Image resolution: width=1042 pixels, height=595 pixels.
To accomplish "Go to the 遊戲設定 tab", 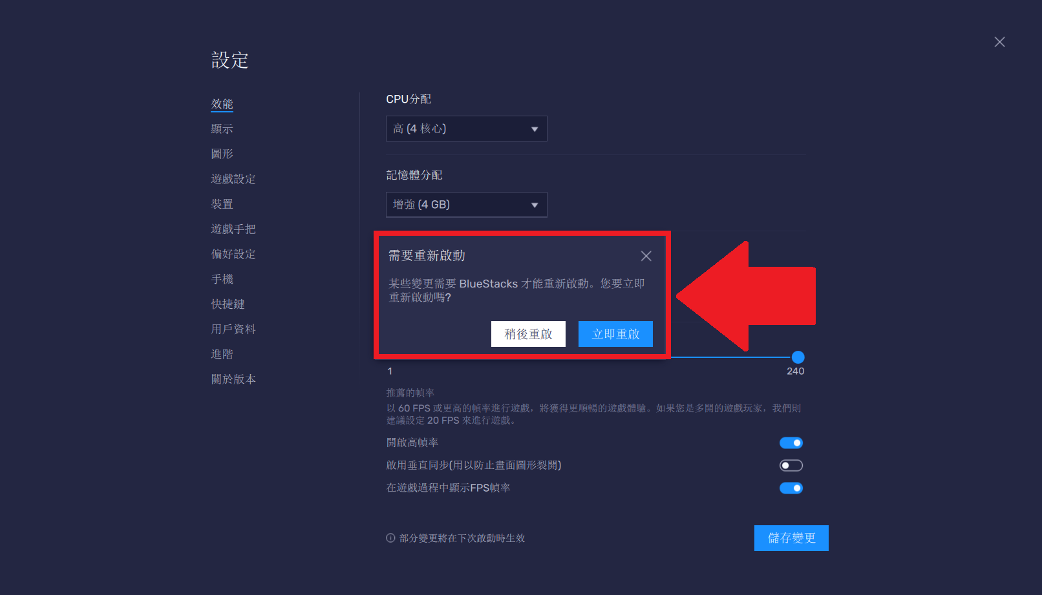I will tap(233, 179).
